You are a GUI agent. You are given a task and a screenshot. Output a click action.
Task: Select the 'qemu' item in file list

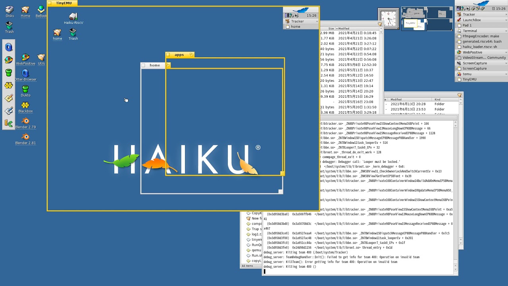254,250
